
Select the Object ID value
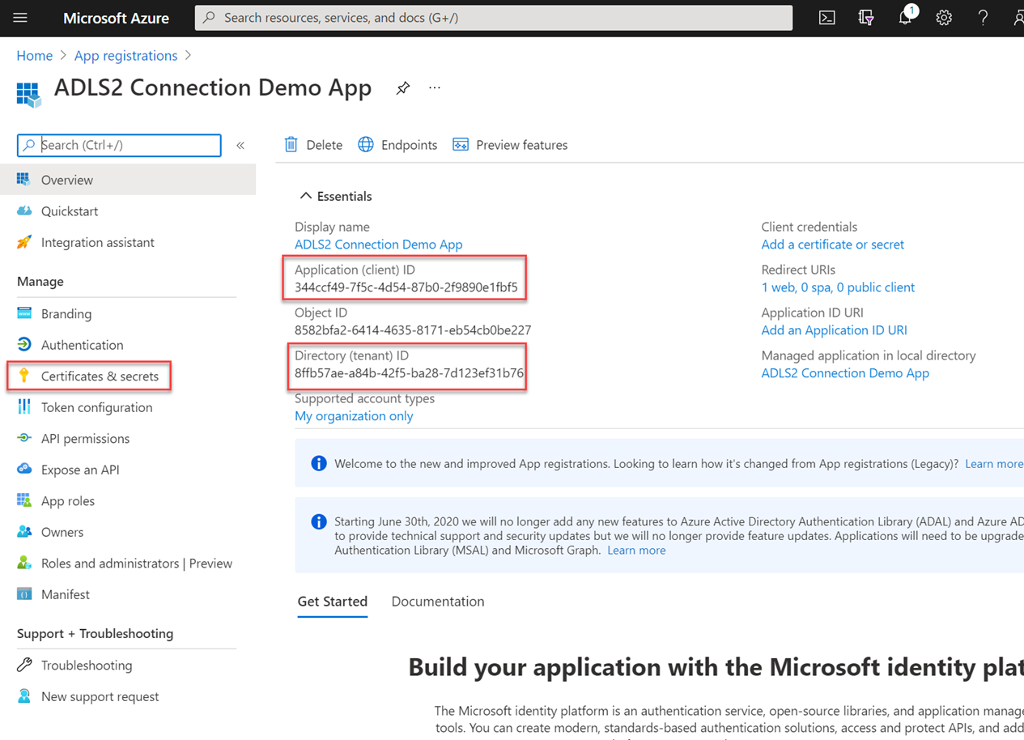[413, 330]
